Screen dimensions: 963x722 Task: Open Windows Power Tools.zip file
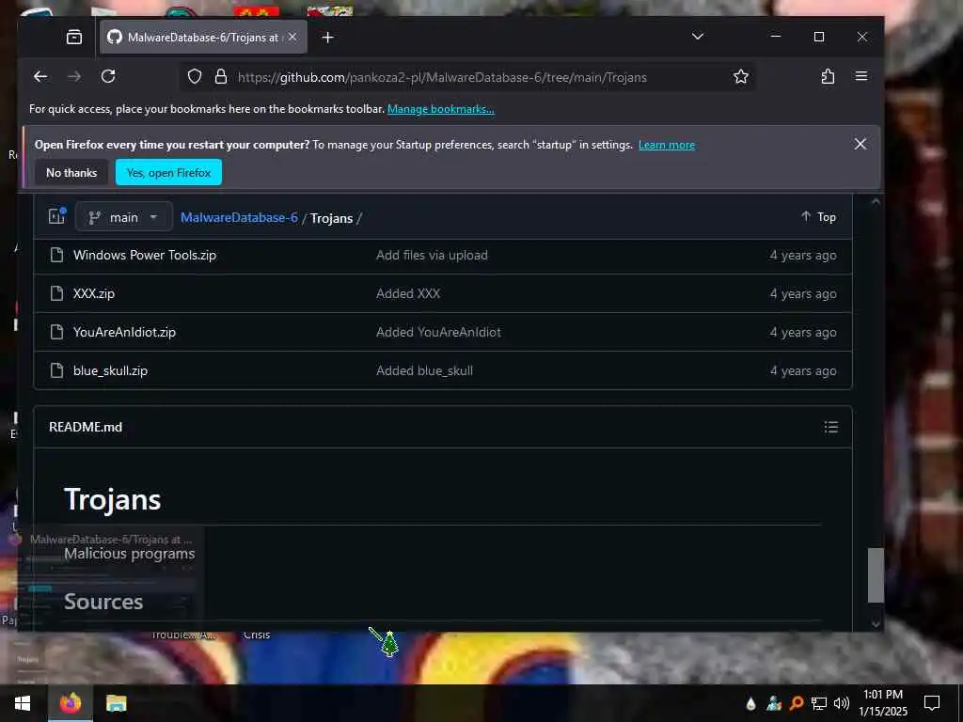tap(144, 255)
